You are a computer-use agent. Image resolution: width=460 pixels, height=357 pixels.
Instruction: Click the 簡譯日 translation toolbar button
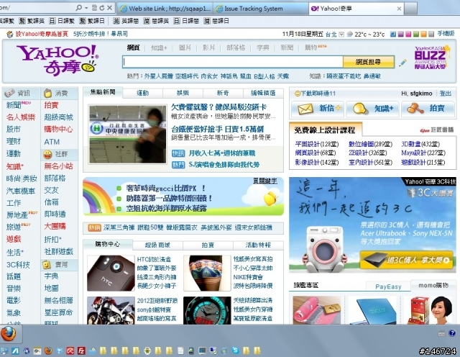[216, 21]
